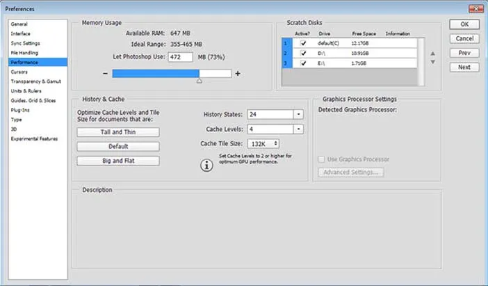
Task: Open the Cache Levels dropdown arrow
Action: [x=298, y=129]
